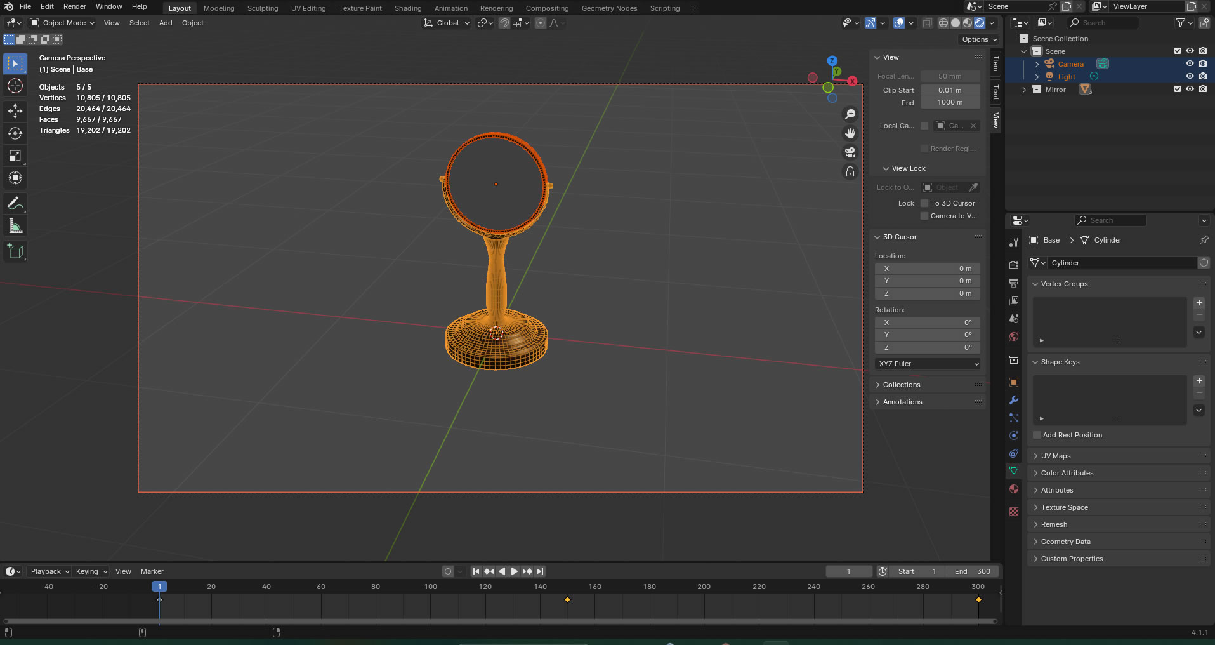Switch to the Shading workspace tab
This screenshot has height=645, width=1215.
(408, 8)
